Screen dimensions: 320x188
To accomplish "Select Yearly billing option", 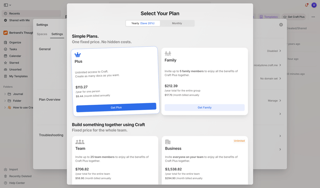I will [x=143, y=23].
